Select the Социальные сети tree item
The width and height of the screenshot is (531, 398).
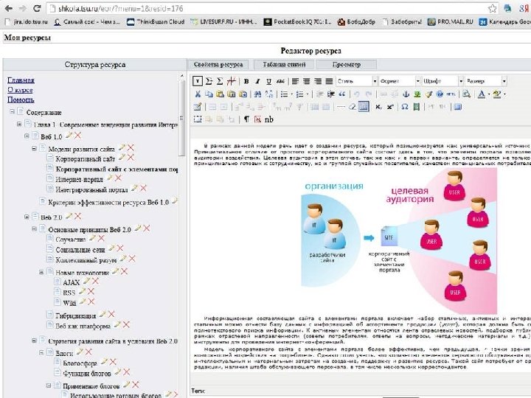80,250
